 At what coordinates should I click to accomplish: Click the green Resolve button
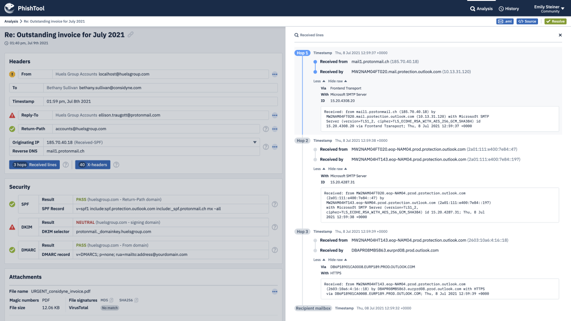[x=555, y=21]
